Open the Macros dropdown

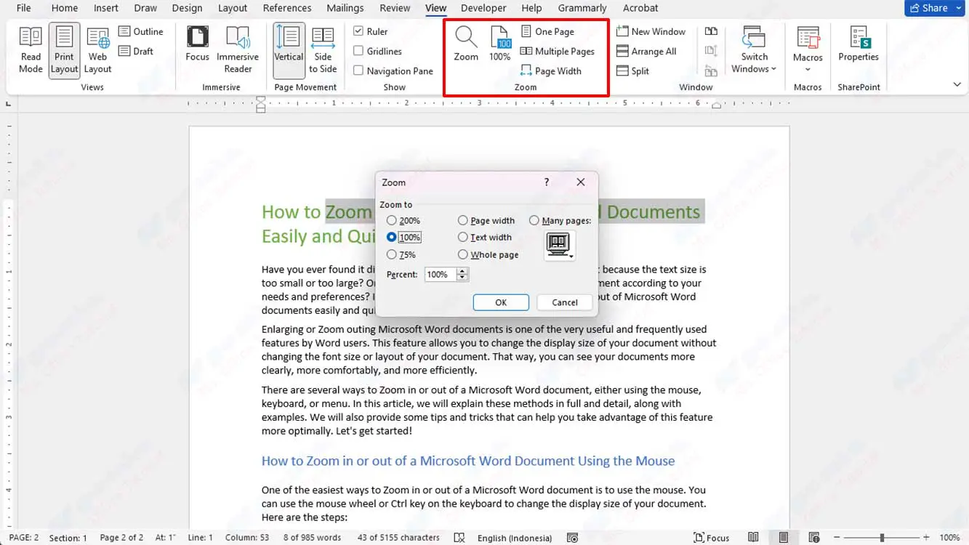click(x=808, y=49)
